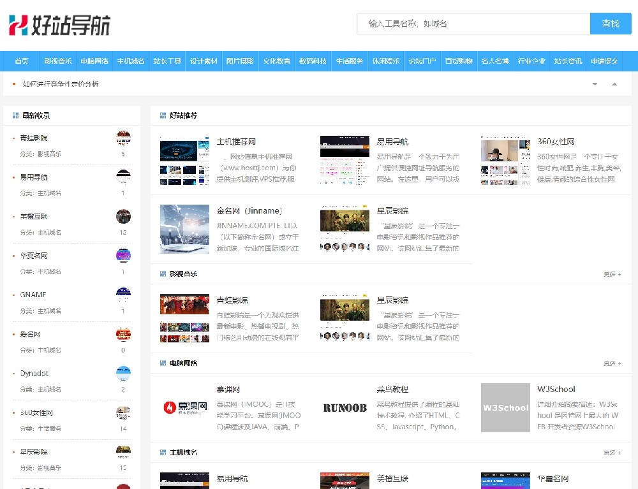Viewport: 638px width, 489px height.
Task: Expand 更多+ in the 主机域名 section
Action: click(612, 453)
